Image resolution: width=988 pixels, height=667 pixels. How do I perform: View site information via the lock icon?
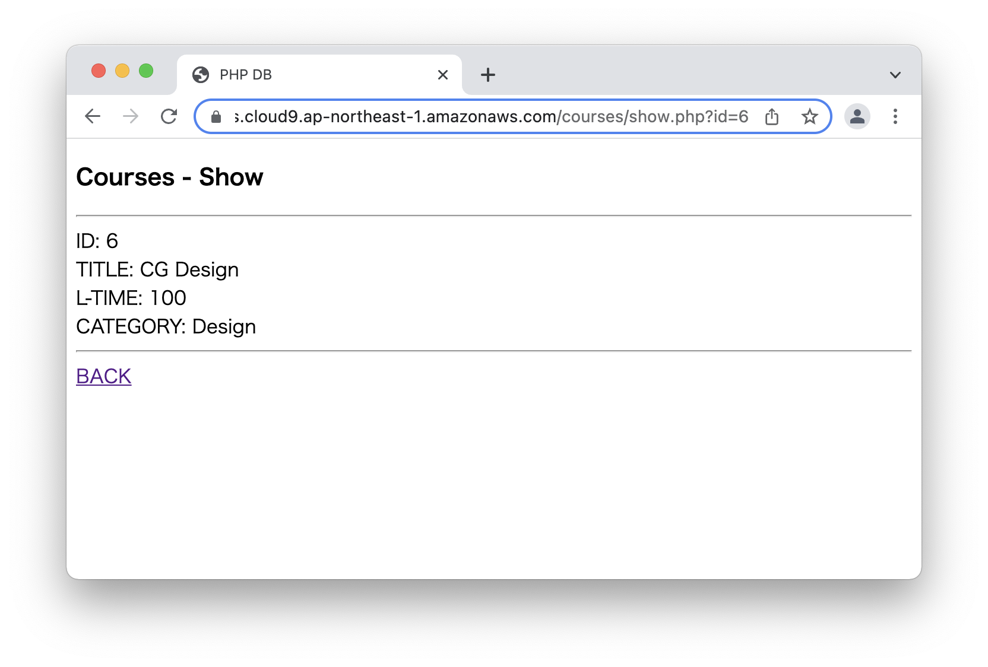pos(216,117)
